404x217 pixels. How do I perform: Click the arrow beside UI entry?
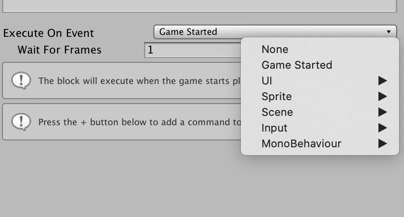(x=382, y=81)
